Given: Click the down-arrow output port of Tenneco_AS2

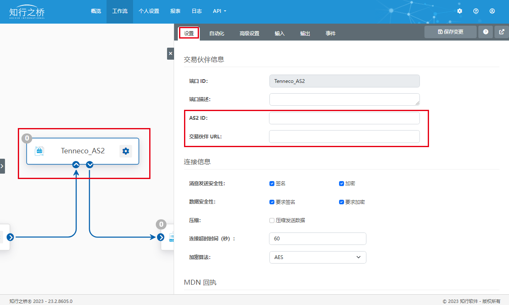Looking at the screenshot, I should [90, 165].
